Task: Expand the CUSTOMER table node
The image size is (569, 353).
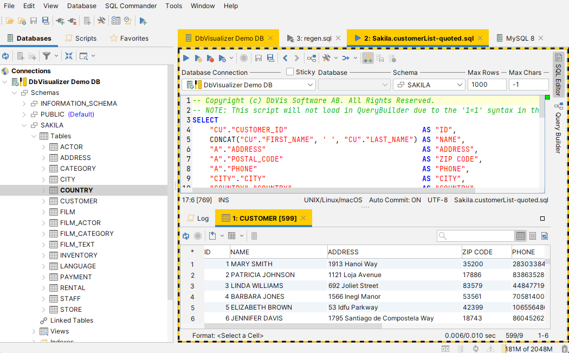Action: [43, 201]
